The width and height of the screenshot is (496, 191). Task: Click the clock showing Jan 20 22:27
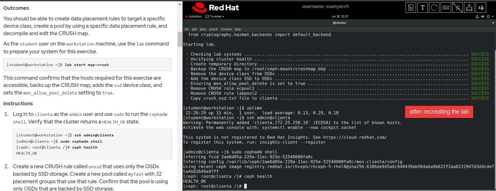click(340, 17)
